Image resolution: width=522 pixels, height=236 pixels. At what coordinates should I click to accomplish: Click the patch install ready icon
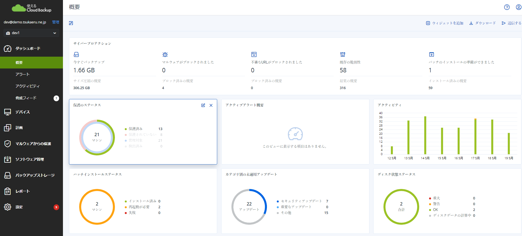pyautogui.click(x=431, y=54)
